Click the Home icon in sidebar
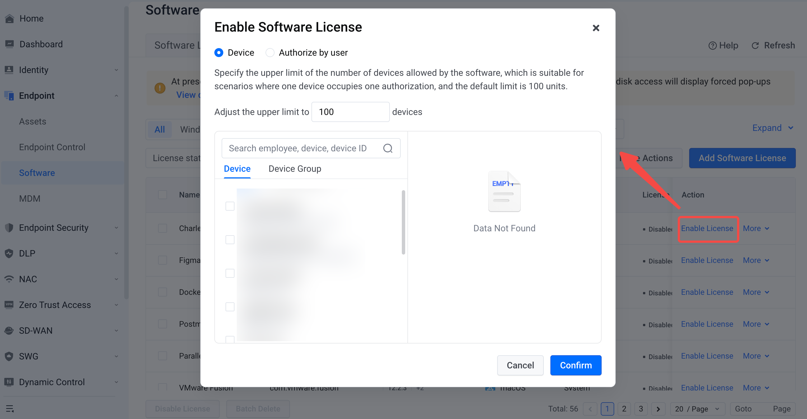807x419 pixels. (x=10, y=18)
